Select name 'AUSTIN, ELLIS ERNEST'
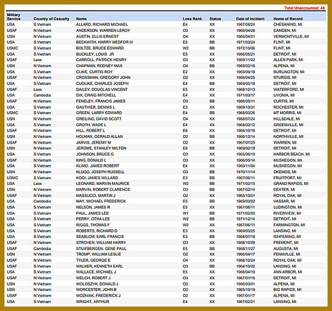332x311 pixels. click(97, 37)
